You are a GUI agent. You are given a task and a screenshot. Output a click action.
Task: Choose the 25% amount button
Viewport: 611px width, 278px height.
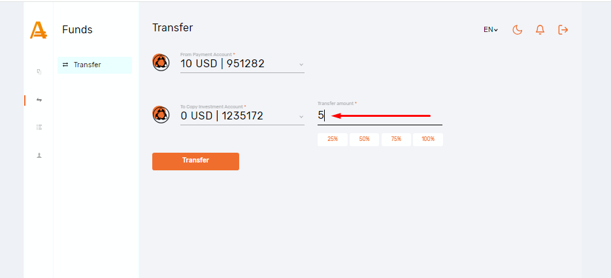click(x=333, y=140)
